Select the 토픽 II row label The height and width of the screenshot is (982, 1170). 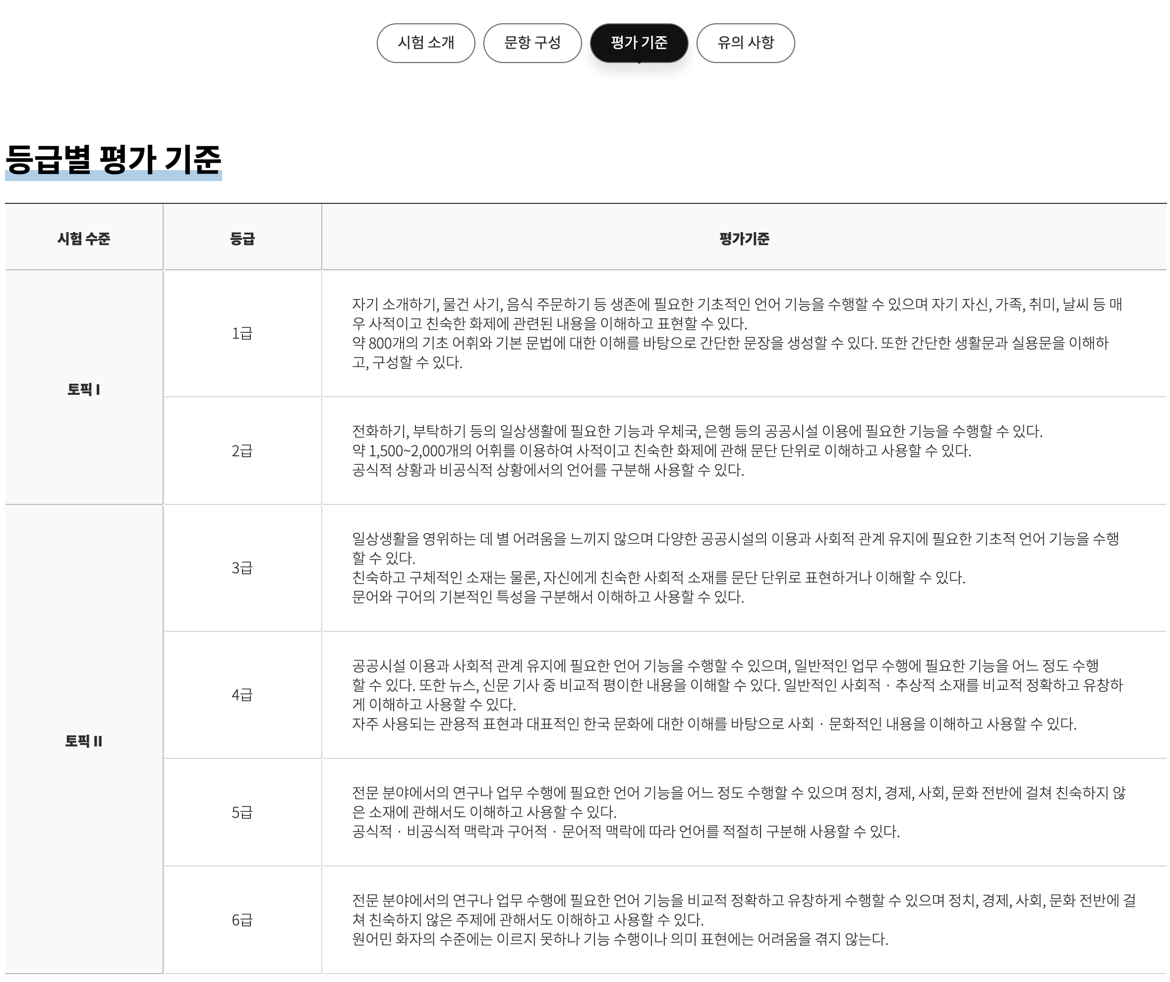[x=84, y=740]
